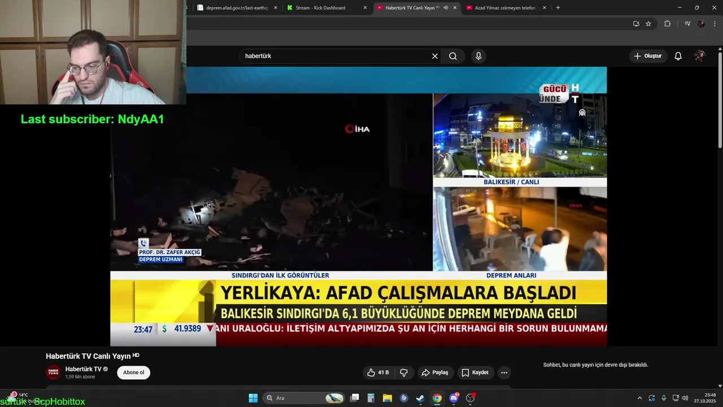Click the taskbar Ara search box
The image size is (723, 407).
point(305,398)
